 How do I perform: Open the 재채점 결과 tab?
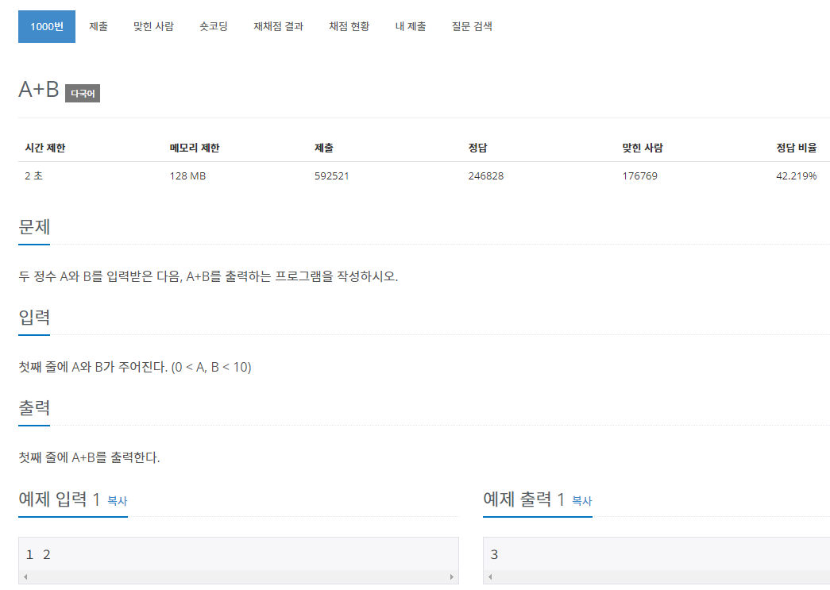(x=279, y=26)
